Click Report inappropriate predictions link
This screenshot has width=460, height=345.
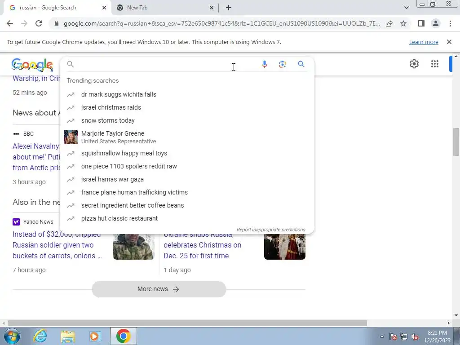[271, 230]
